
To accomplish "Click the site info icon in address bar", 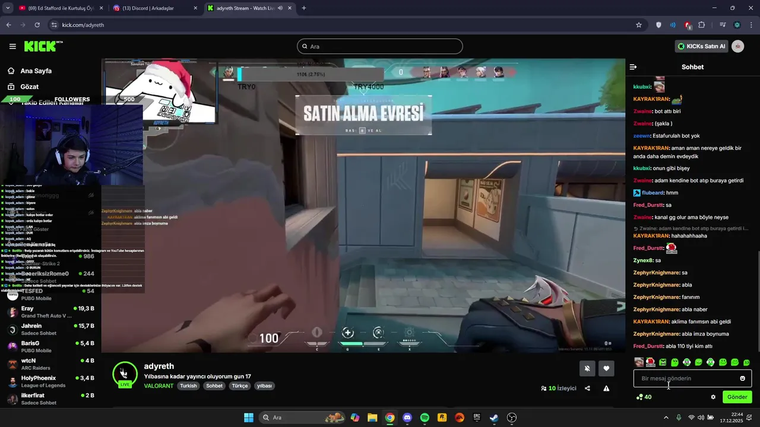I will 53,25.
